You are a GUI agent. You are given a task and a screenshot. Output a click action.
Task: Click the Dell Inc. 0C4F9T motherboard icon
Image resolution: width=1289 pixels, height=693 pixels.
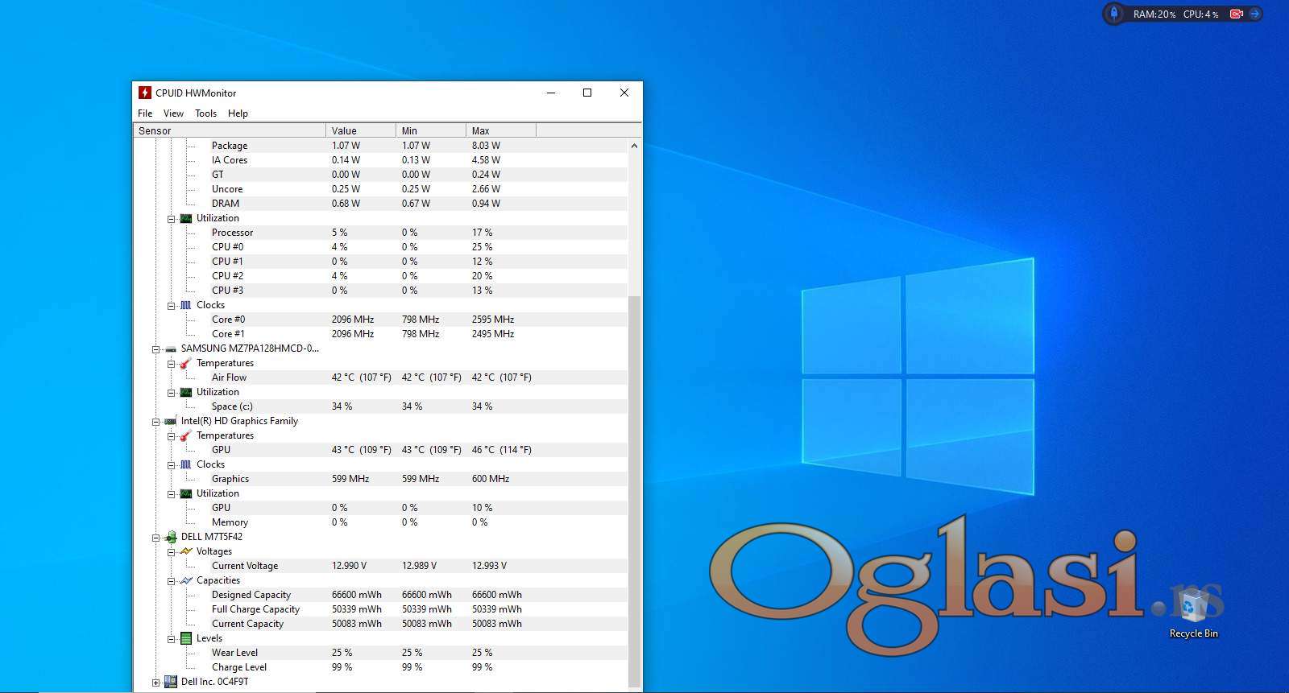click(171, 682)
